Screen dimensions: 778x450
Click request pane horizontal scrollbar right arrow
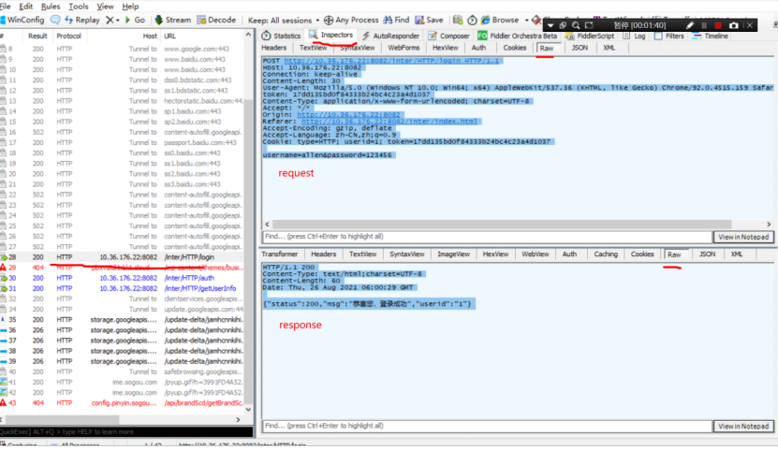pyautogui.click(x=769, y=224)
